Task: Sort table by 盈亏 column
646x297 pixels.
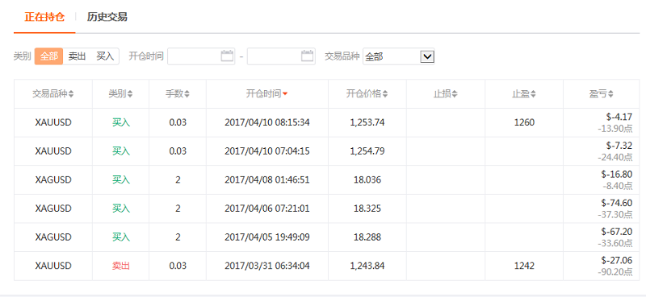Action: click(601, 94)
